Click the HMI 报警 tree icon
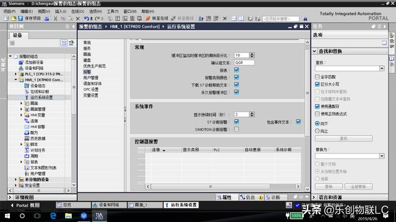 point(27,126)
